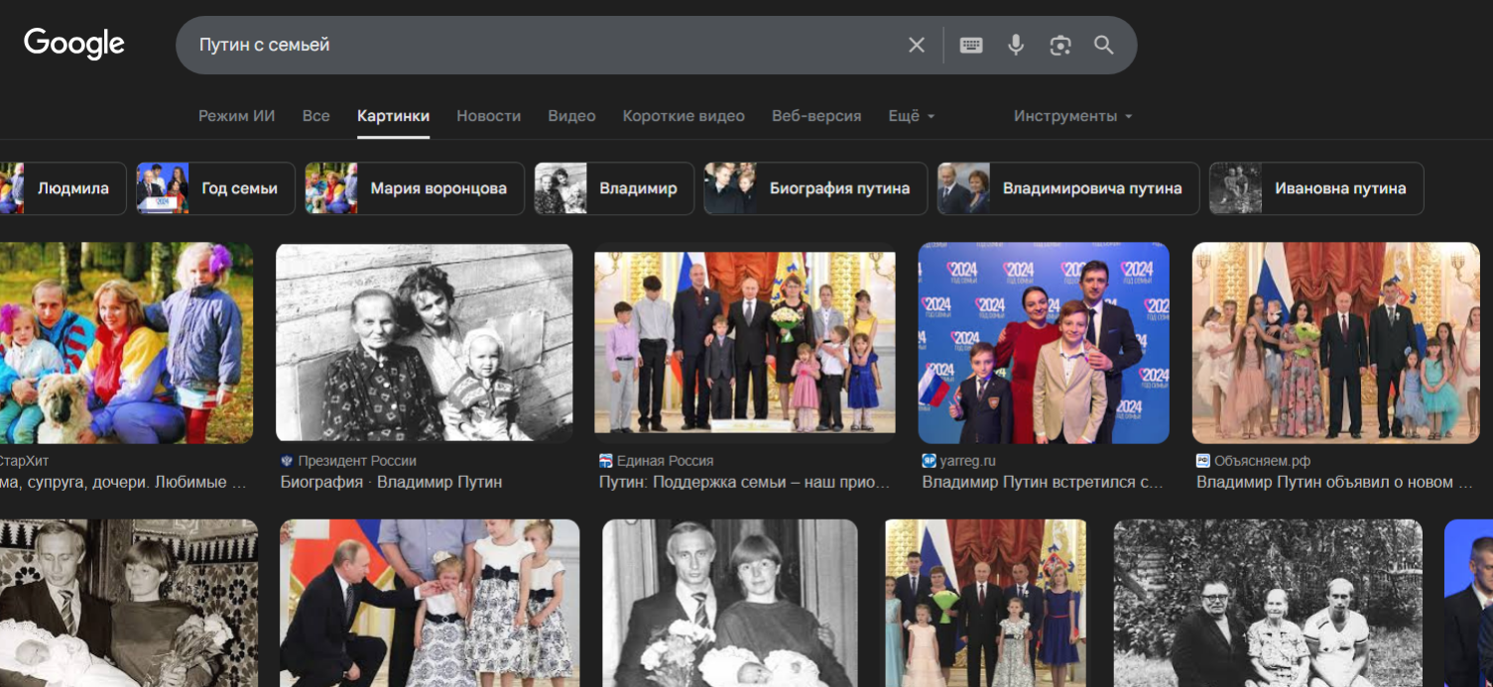Image resolution: width=1493 pixels, height=687 pixels.
Task: Start voice search with the microphone icon
Action: pos(1016,45)
